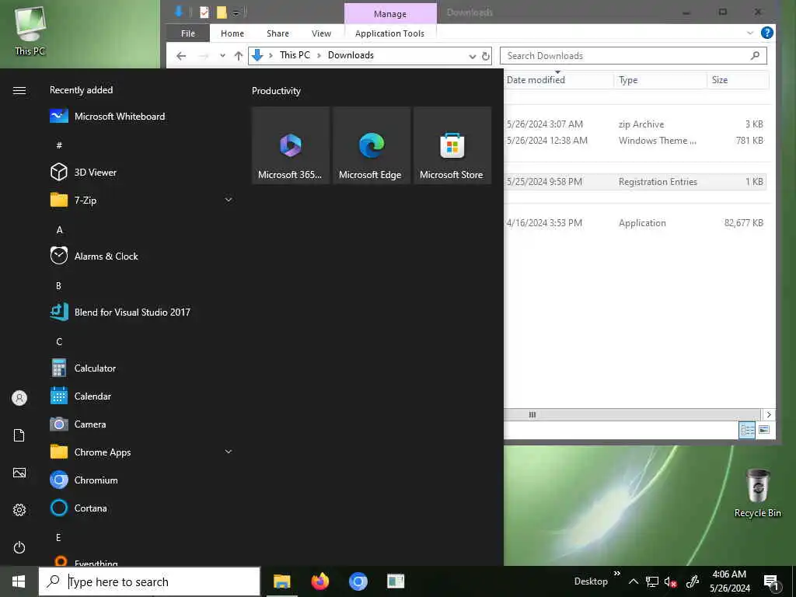
Task: Open Microsoft Whiteboard from recently added
Action: pos(107,117)
